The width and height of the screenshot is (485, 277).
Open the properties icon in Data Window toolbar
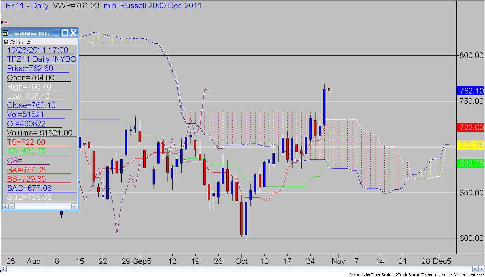[x=29, y=42]
